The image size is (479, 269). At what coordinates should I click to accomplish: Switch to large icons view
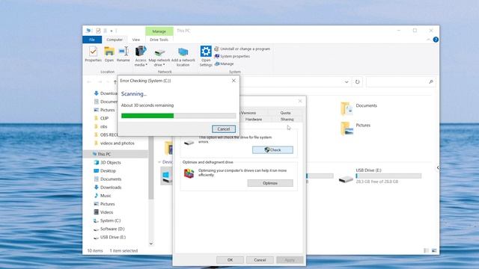(x=434, y=251)
